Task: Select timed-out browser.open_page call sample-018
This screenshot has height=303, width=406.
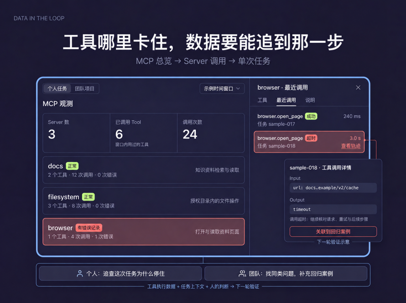Action: point(309,142)
